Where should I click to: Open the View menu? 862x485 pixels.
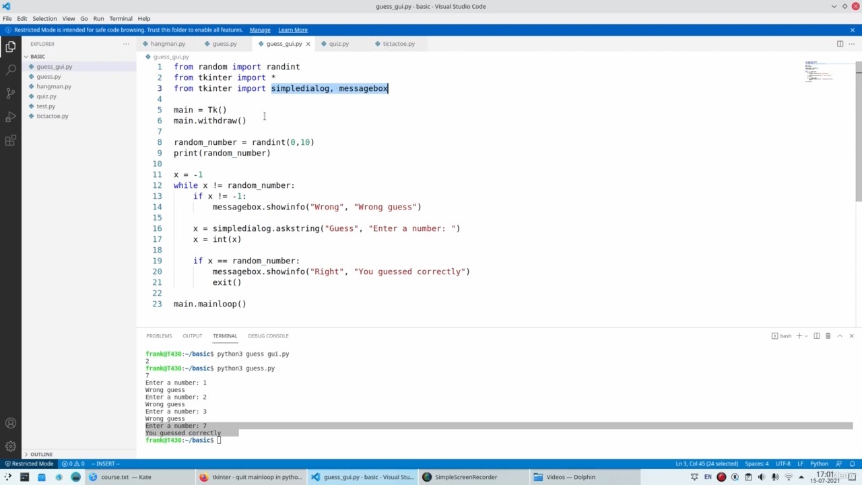(x=69, y=18)
